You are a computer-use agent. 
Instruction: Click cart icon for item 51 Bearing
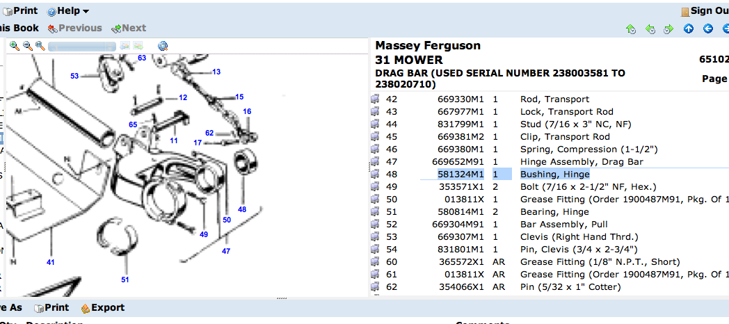[x=375, y=212]
